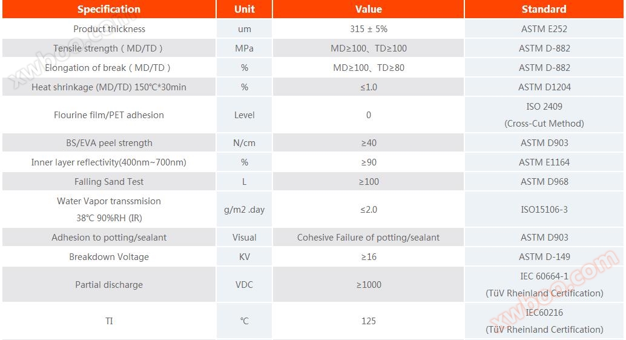Select the Product thickness cell
This screenshot has height=340, width=626.
[x=109, y=28]
